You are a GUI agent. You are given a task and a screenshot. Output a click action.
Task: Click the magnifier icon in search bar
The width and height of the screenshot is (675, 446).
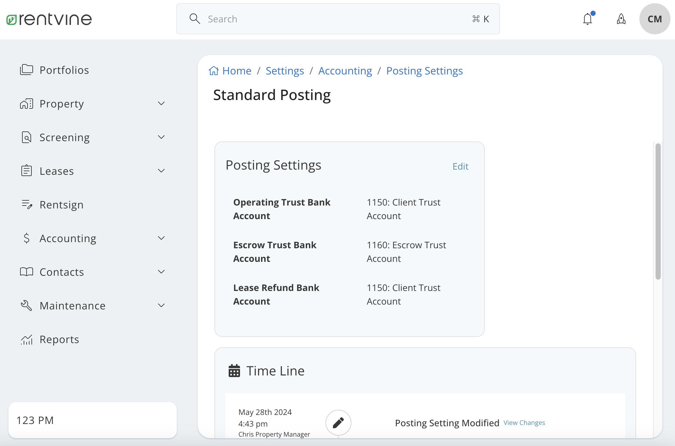pyautogui.click(x=195, y=19)
